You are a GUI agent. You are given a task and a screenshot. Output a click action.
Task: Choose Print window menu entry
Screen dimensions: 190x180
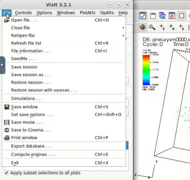click(64, 138)
